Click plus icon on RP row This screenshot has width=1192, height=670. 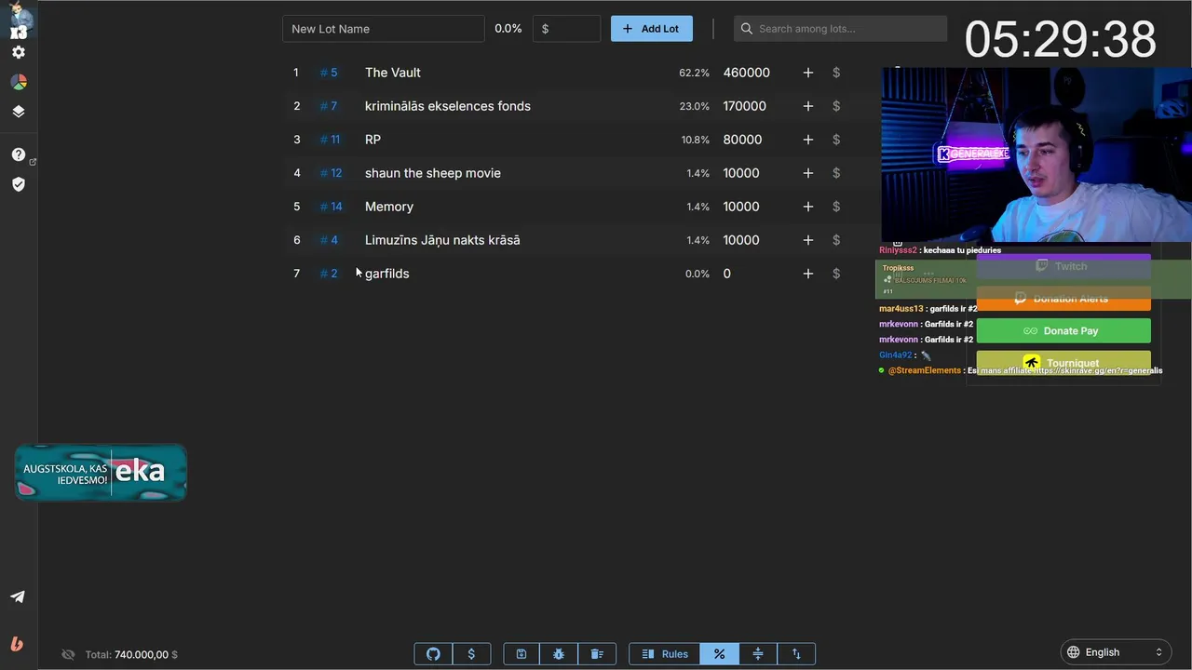tap(808, 140)
